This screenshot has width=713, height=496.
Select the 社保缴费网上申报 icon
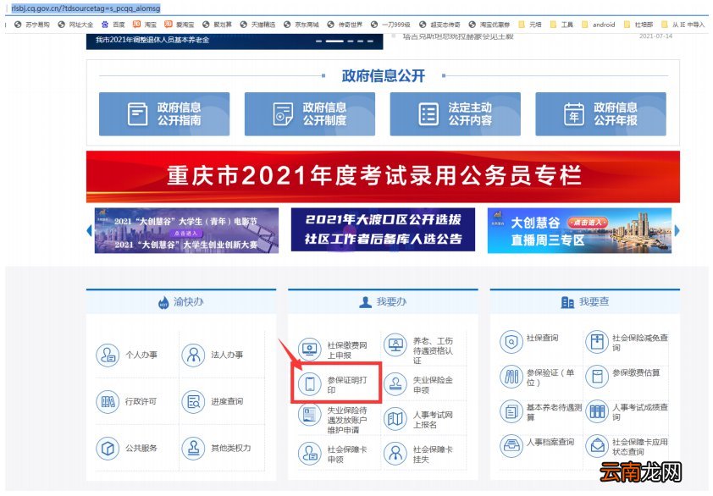pyautogui.click(x=311, y=347)
